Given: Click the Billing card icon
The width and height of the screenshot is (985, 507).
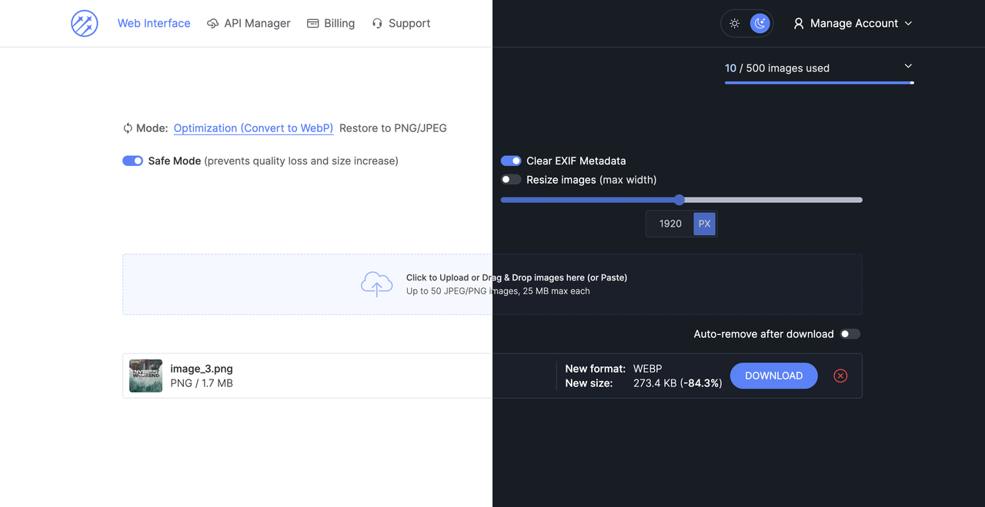Looking at the screenshot, I should coord(312,24).
